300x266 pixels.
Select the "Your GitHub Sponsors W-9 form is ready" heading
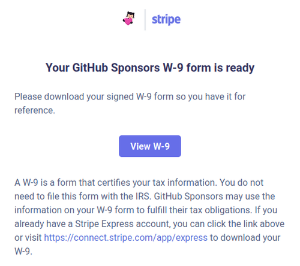pyautogui.click(x=150, y=68)
